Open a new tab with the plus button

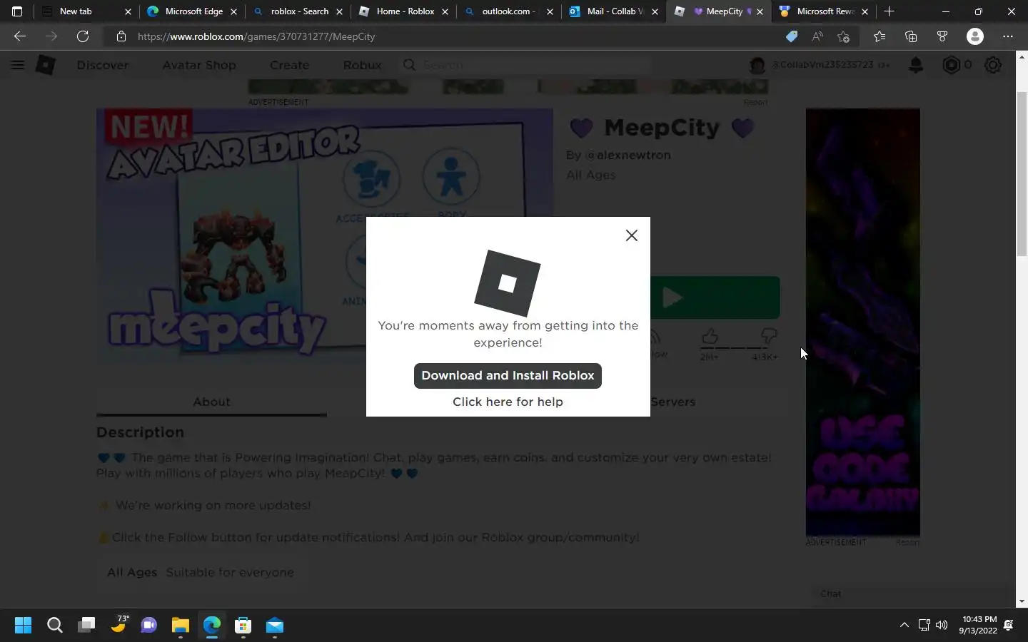coord(889,11)
